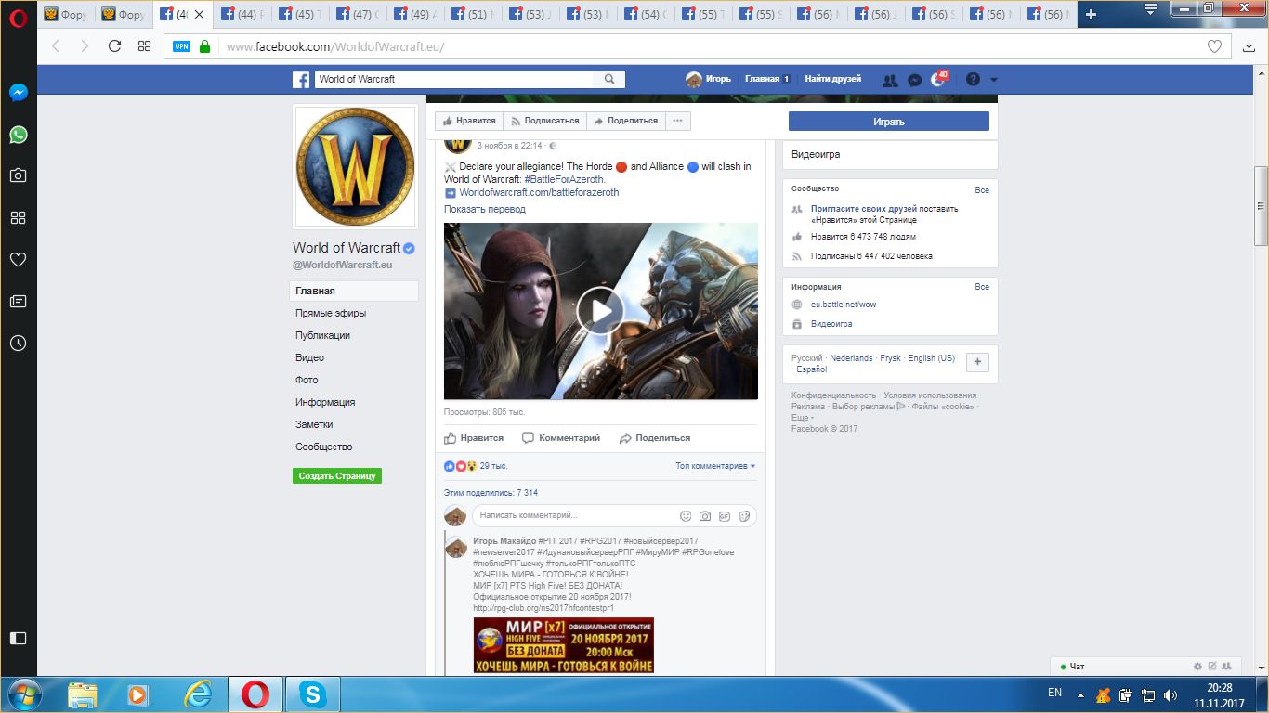Image resolution: width=1269 pixels, height=713 pixels.
Task: Share the post with Поделиться
Action: click(x=655, y=437)
